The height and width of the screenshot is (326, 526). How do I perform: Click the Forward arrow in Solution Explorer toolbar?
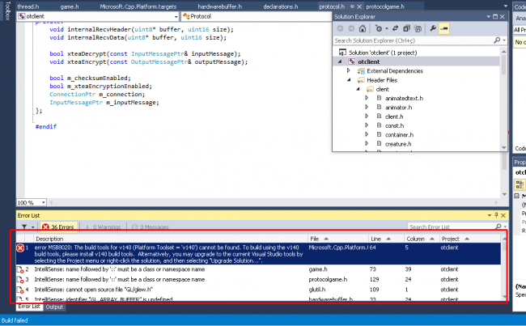pos(351,29)
